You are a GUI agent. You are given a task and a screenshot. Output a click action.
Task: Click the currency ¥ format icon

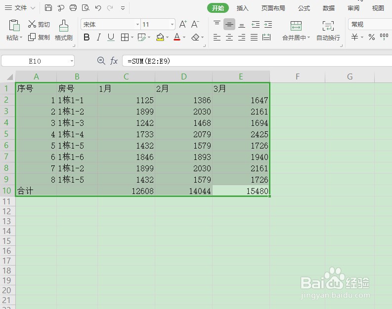coord(354,37)
